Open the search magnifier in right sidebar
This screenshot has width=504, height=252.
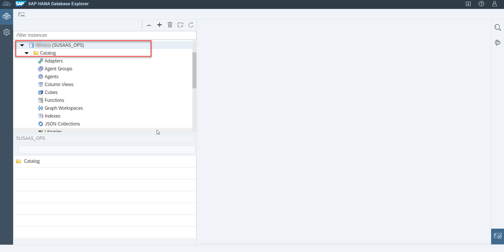coord(497,28)
